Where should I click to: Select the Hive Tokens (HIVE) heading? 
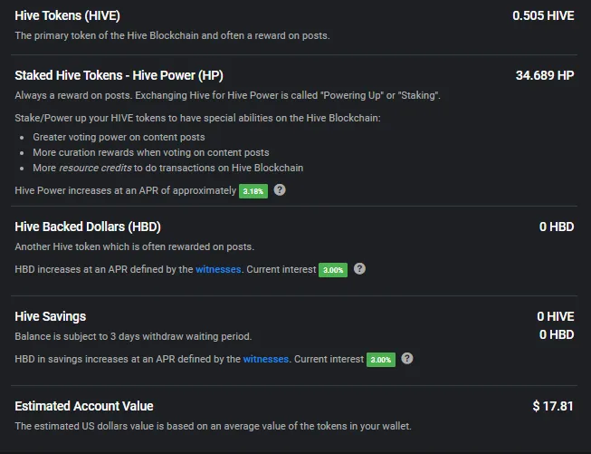pyautogui.click(x=68, y=15)
